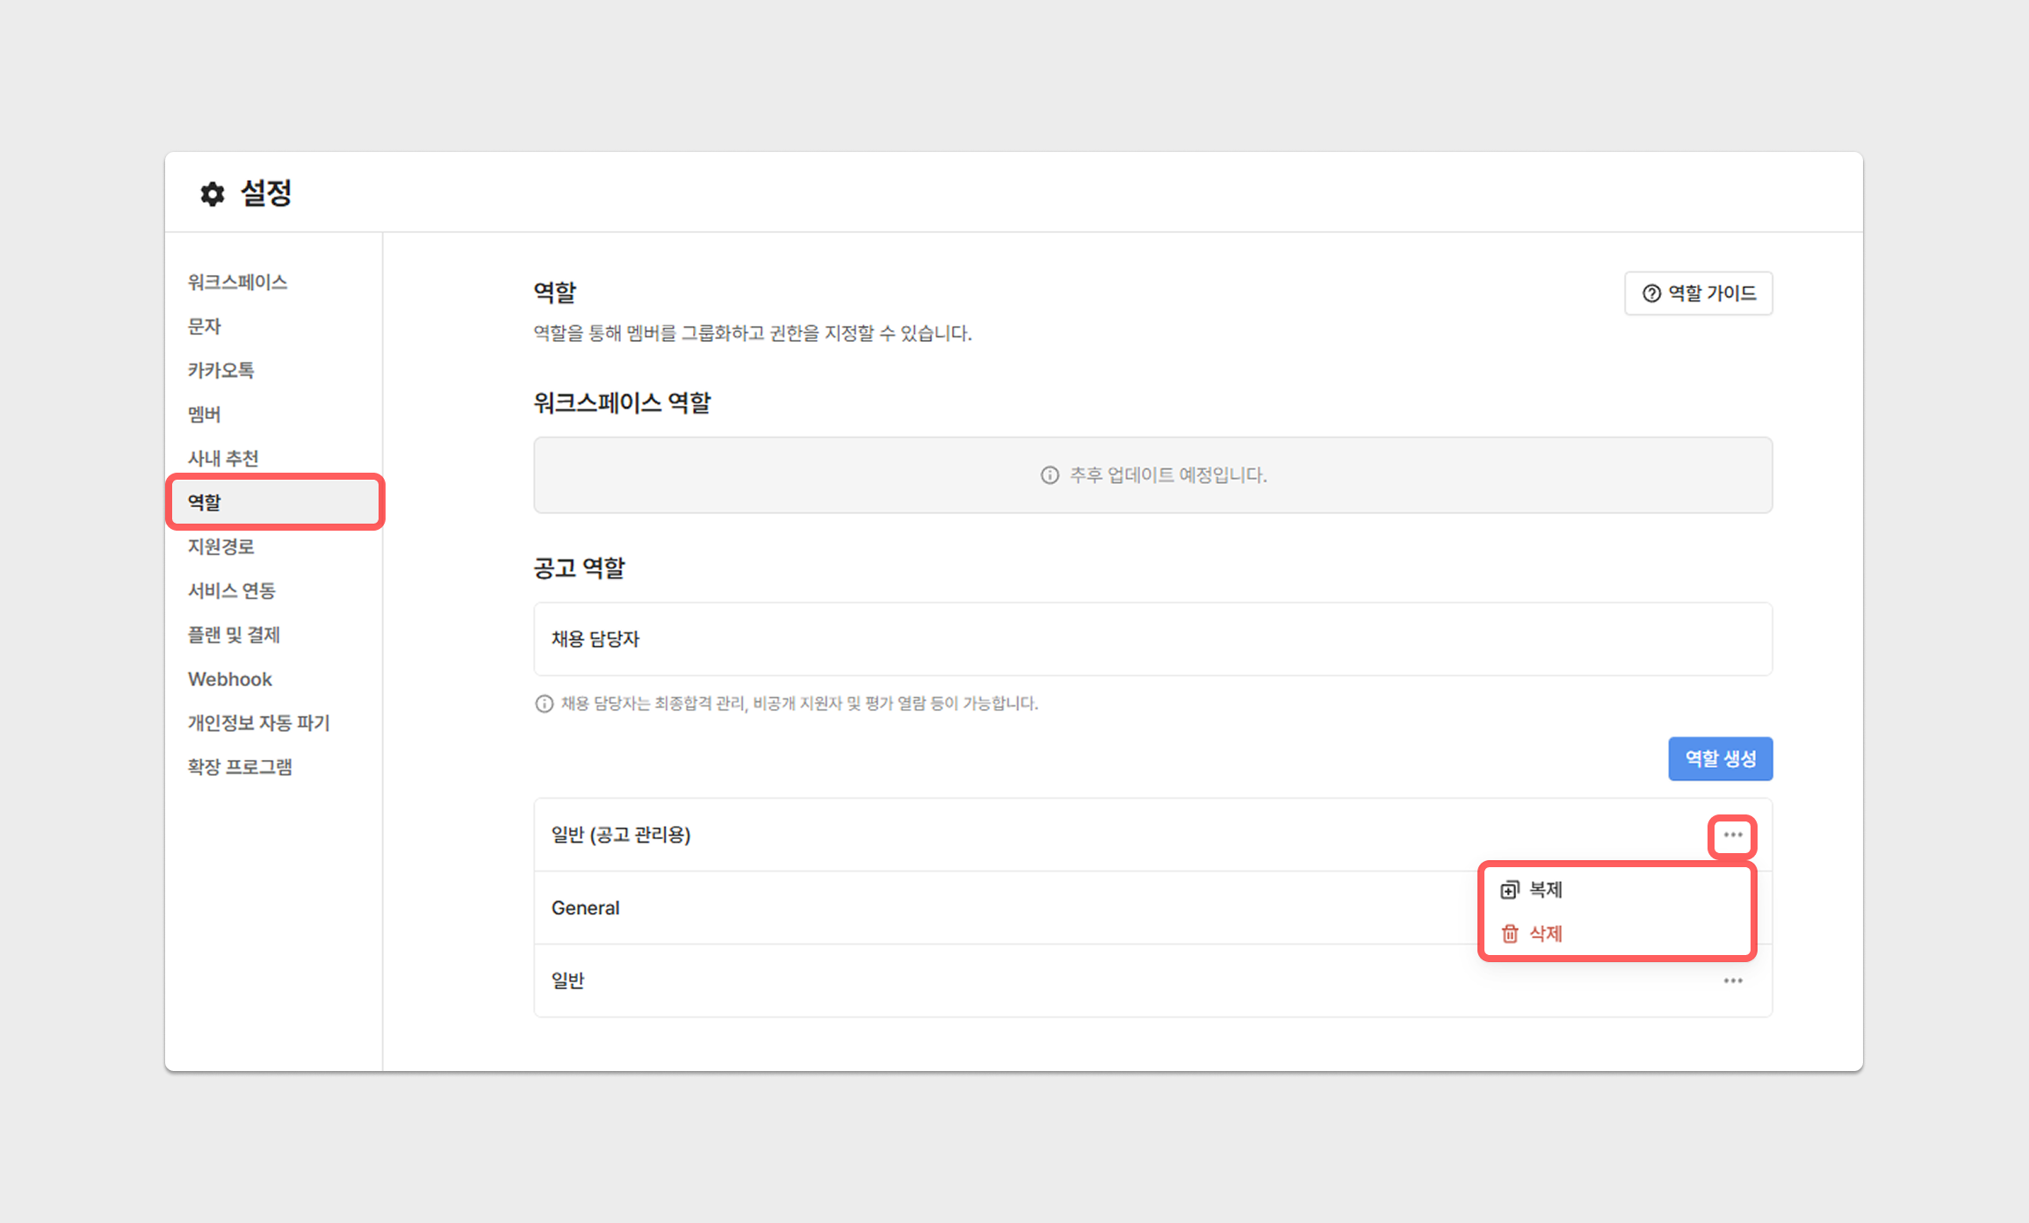2029x1223 pixels.
Task: Go to 멤버 settings in sidebar
Action: (x=204, y=414)
